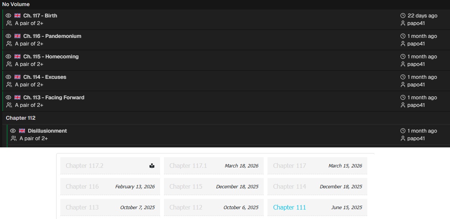
Task: Click the UK flag icon on Ch. 115 Homecoming
Action: click(x=17, y=57)
